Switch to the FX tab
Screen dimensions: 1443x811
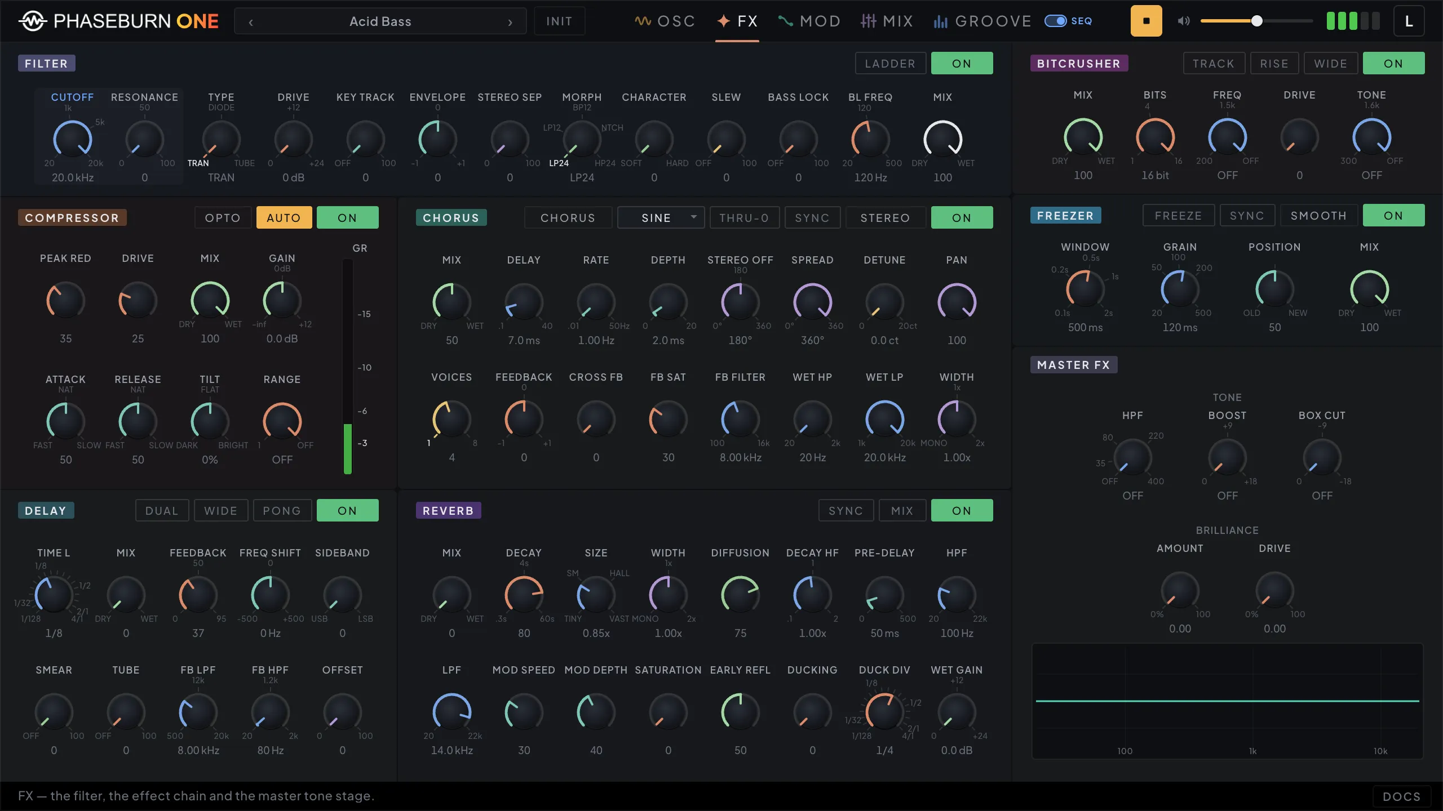[x=737, y=21]
